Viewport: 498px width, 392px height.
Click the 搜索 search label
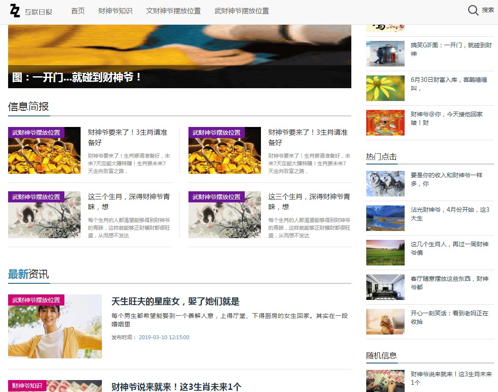[x=487, y=10]
